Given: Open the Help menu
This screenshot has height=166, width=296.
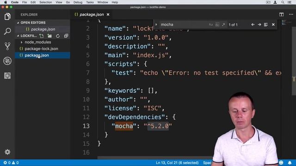Looking at the screenshot, I should (115, 2).
